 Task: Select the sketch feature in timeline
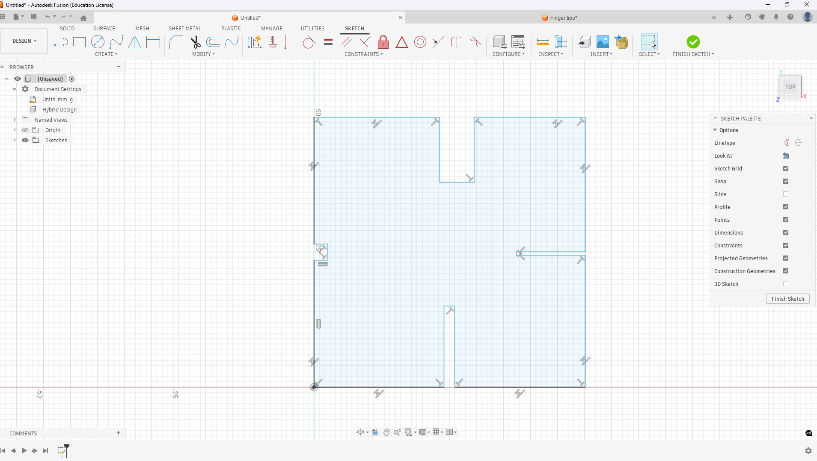point(62,451)
